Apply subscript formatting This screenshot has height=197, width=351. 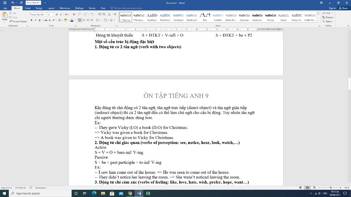tap(50, 20)
